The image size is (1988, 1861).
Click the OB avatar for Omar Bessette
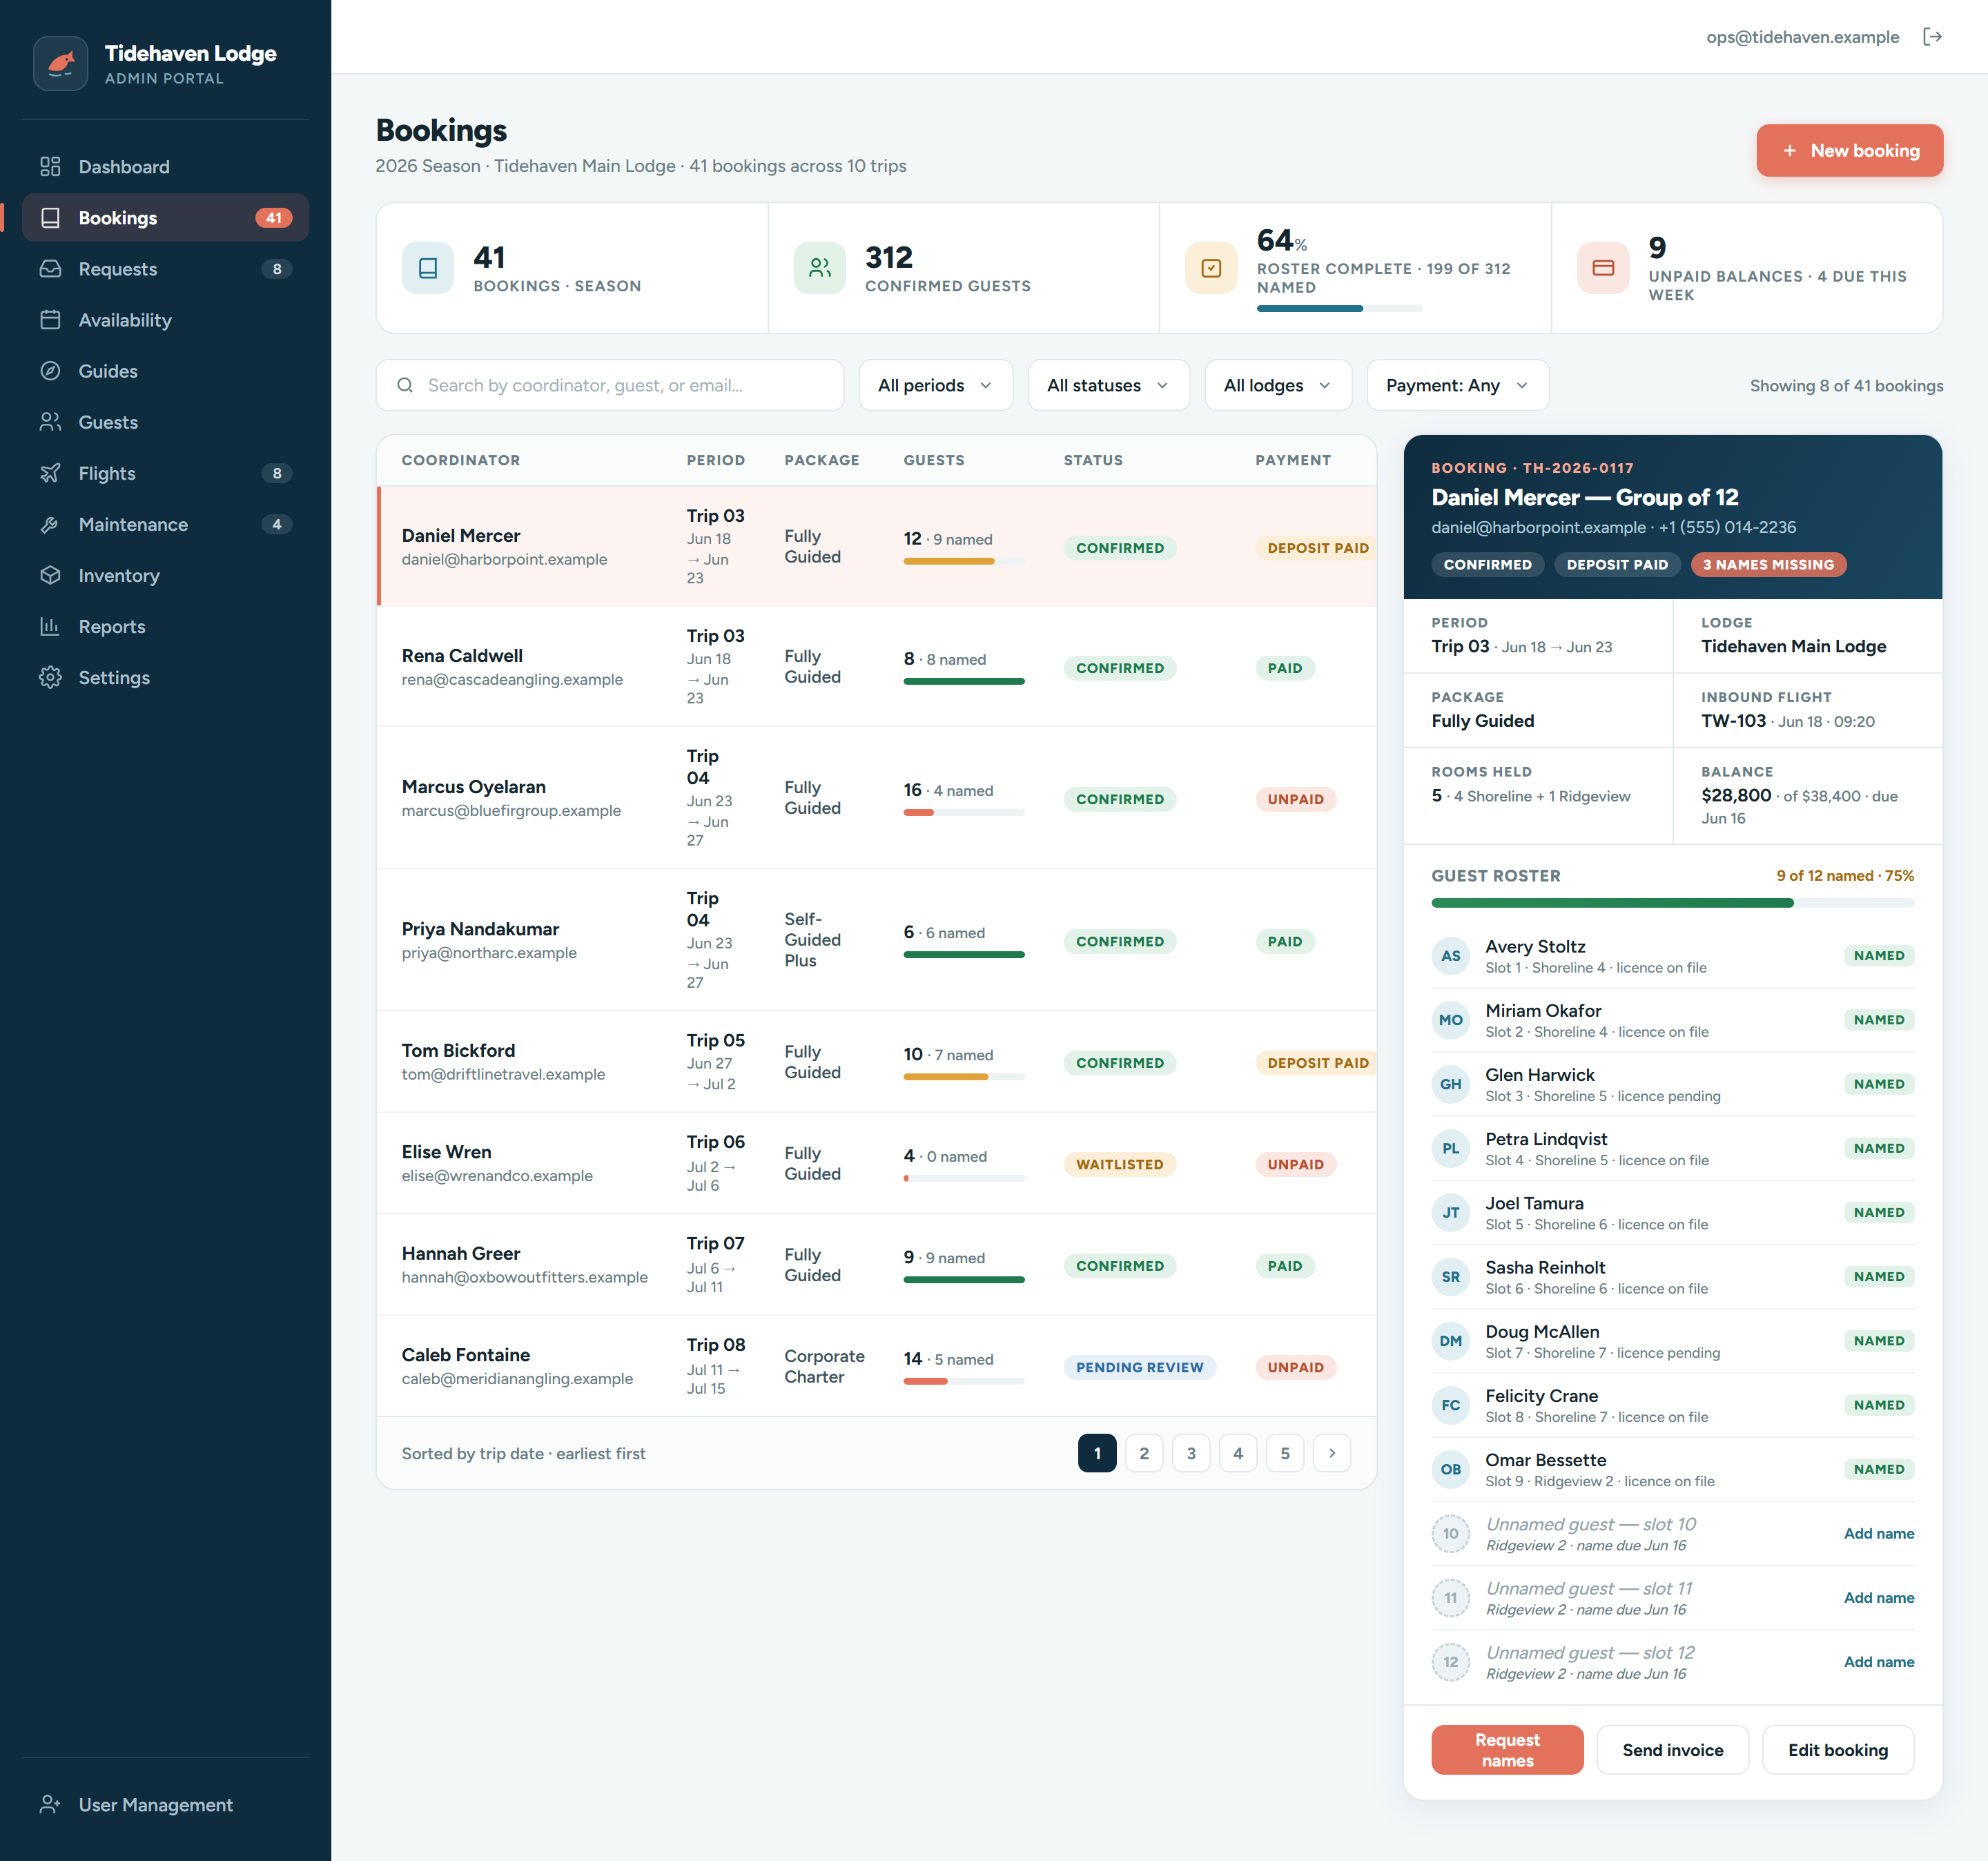(1450, 1469)
